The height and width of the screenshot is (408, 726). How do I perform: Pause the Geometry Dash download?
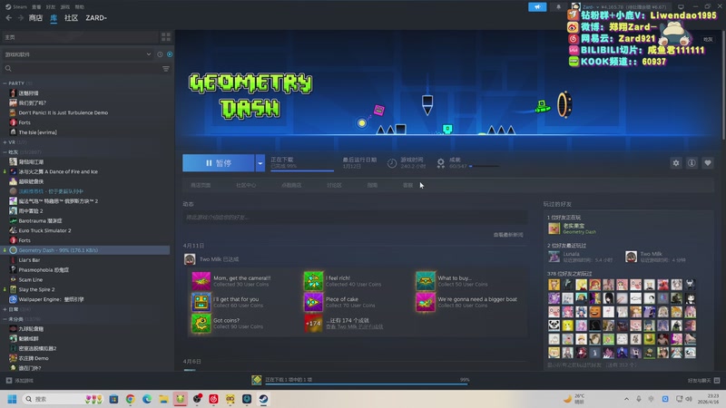(x=218, y=163)
